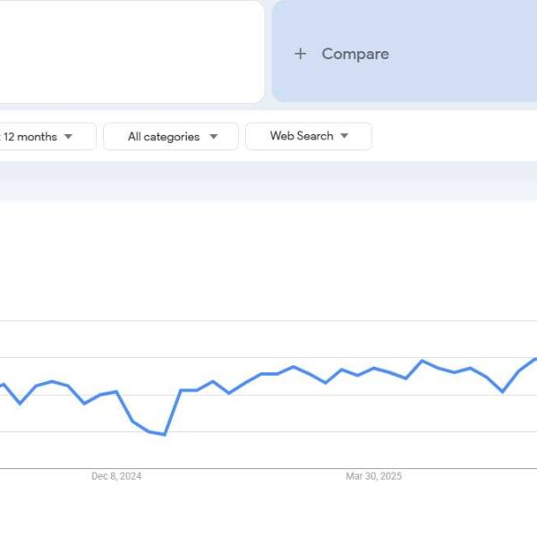537x537 pixels.
Task: Click the caret icon beside Web Search
Action: pyautogui.click(x=344, y=136)
